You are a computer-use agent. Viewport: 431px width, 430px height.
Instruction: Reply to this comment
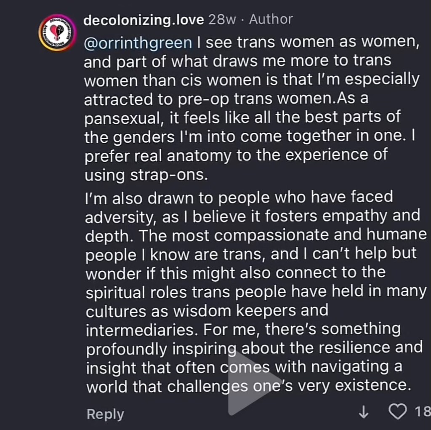click(105, 414)
